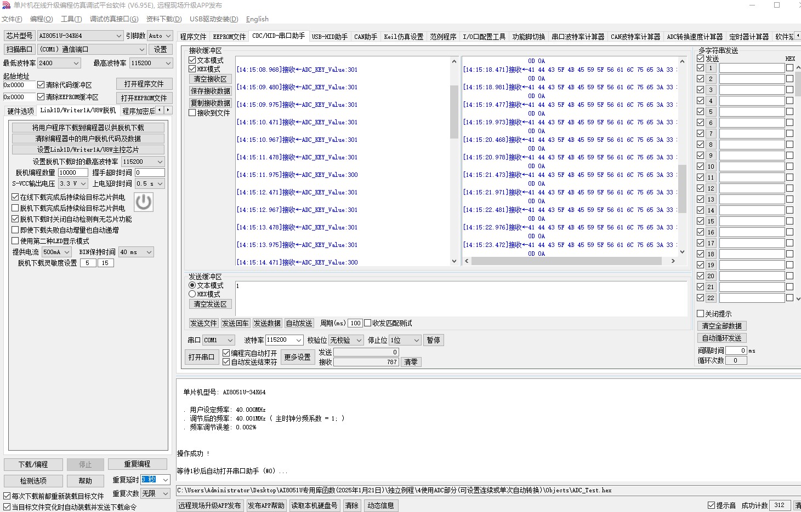The width and height of the screenshot is (801, 512).
Task: Click 扫描串口 button
Action: click(x=19, y=49)
